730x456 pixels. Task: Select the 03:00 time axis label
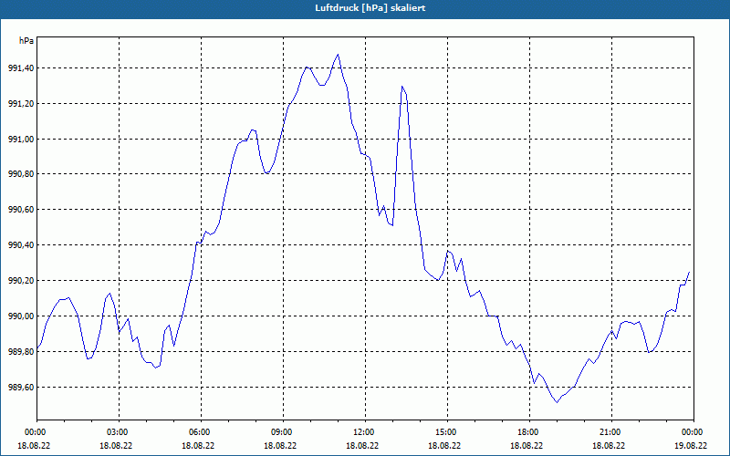click(117, 432)
